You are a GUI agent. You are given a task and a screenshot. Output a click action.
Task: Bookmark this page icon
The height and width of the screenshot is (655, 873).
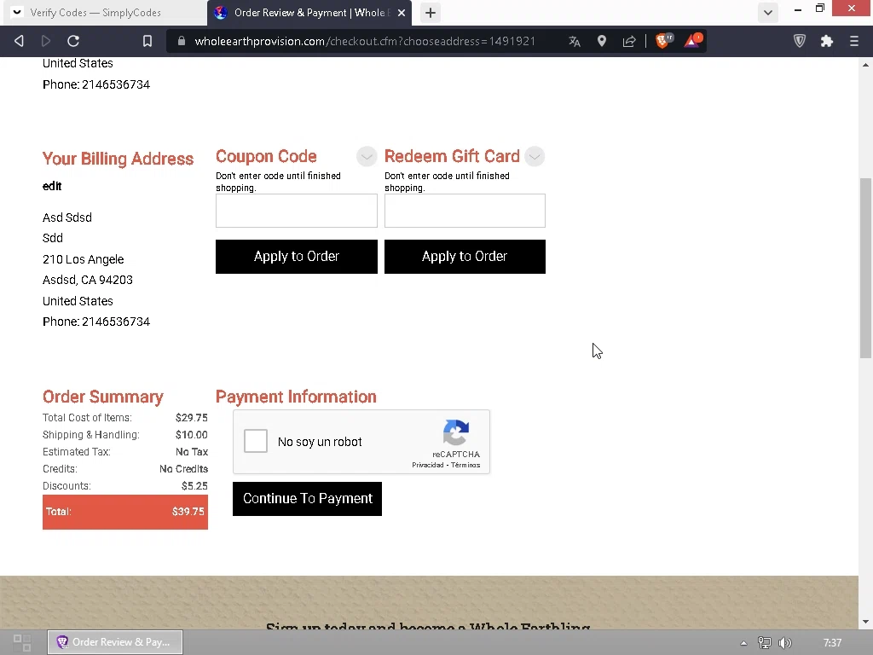pyautogui.click(x=147, y=41)
